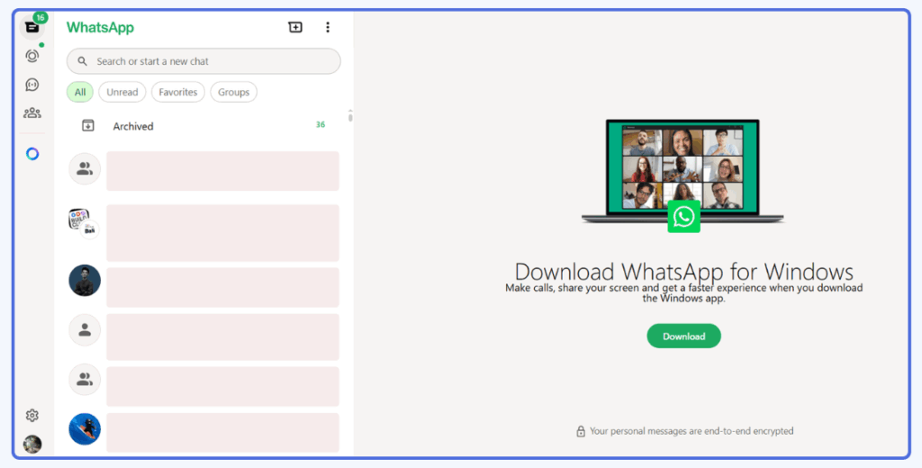
Task: Click the Download WhatsApp for Windows heading
Action: point(684,272)
